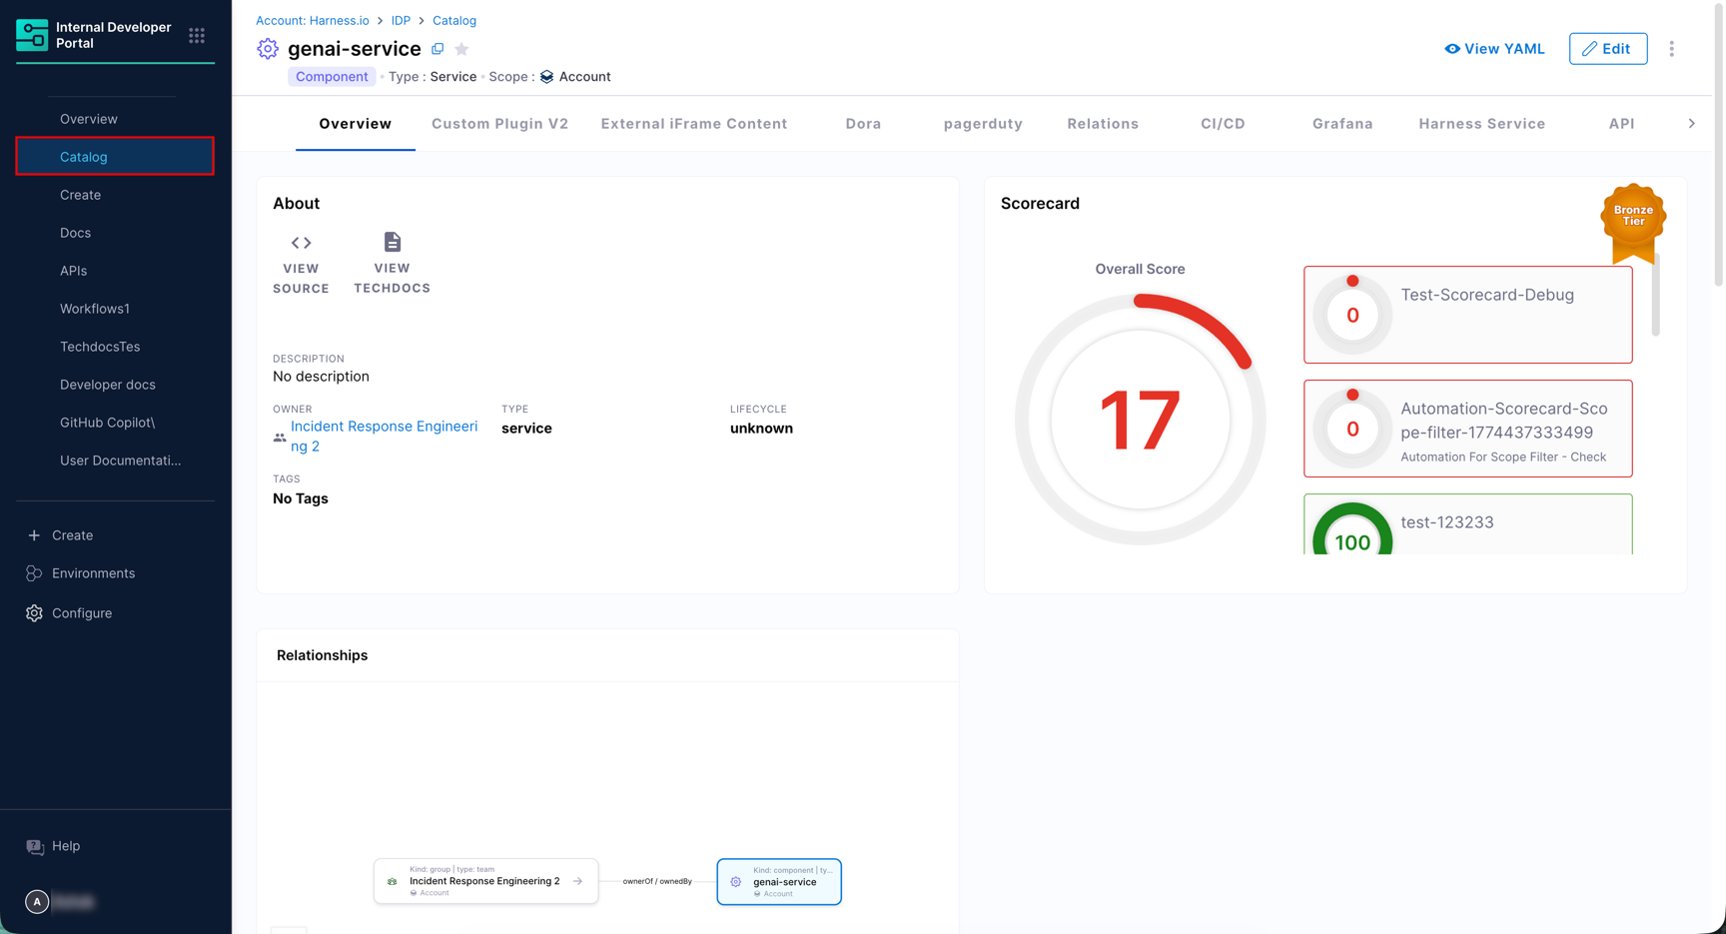Switch to the Custom Plugin V2 tab
This screenshot has height=934, width=1726.
pyautogui.click(x=499, y=124)
